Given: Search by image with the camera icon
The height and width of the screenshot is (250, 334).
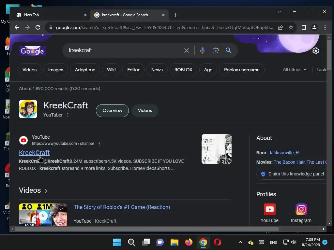Looking at the screenshot, I should click(215, 50).
